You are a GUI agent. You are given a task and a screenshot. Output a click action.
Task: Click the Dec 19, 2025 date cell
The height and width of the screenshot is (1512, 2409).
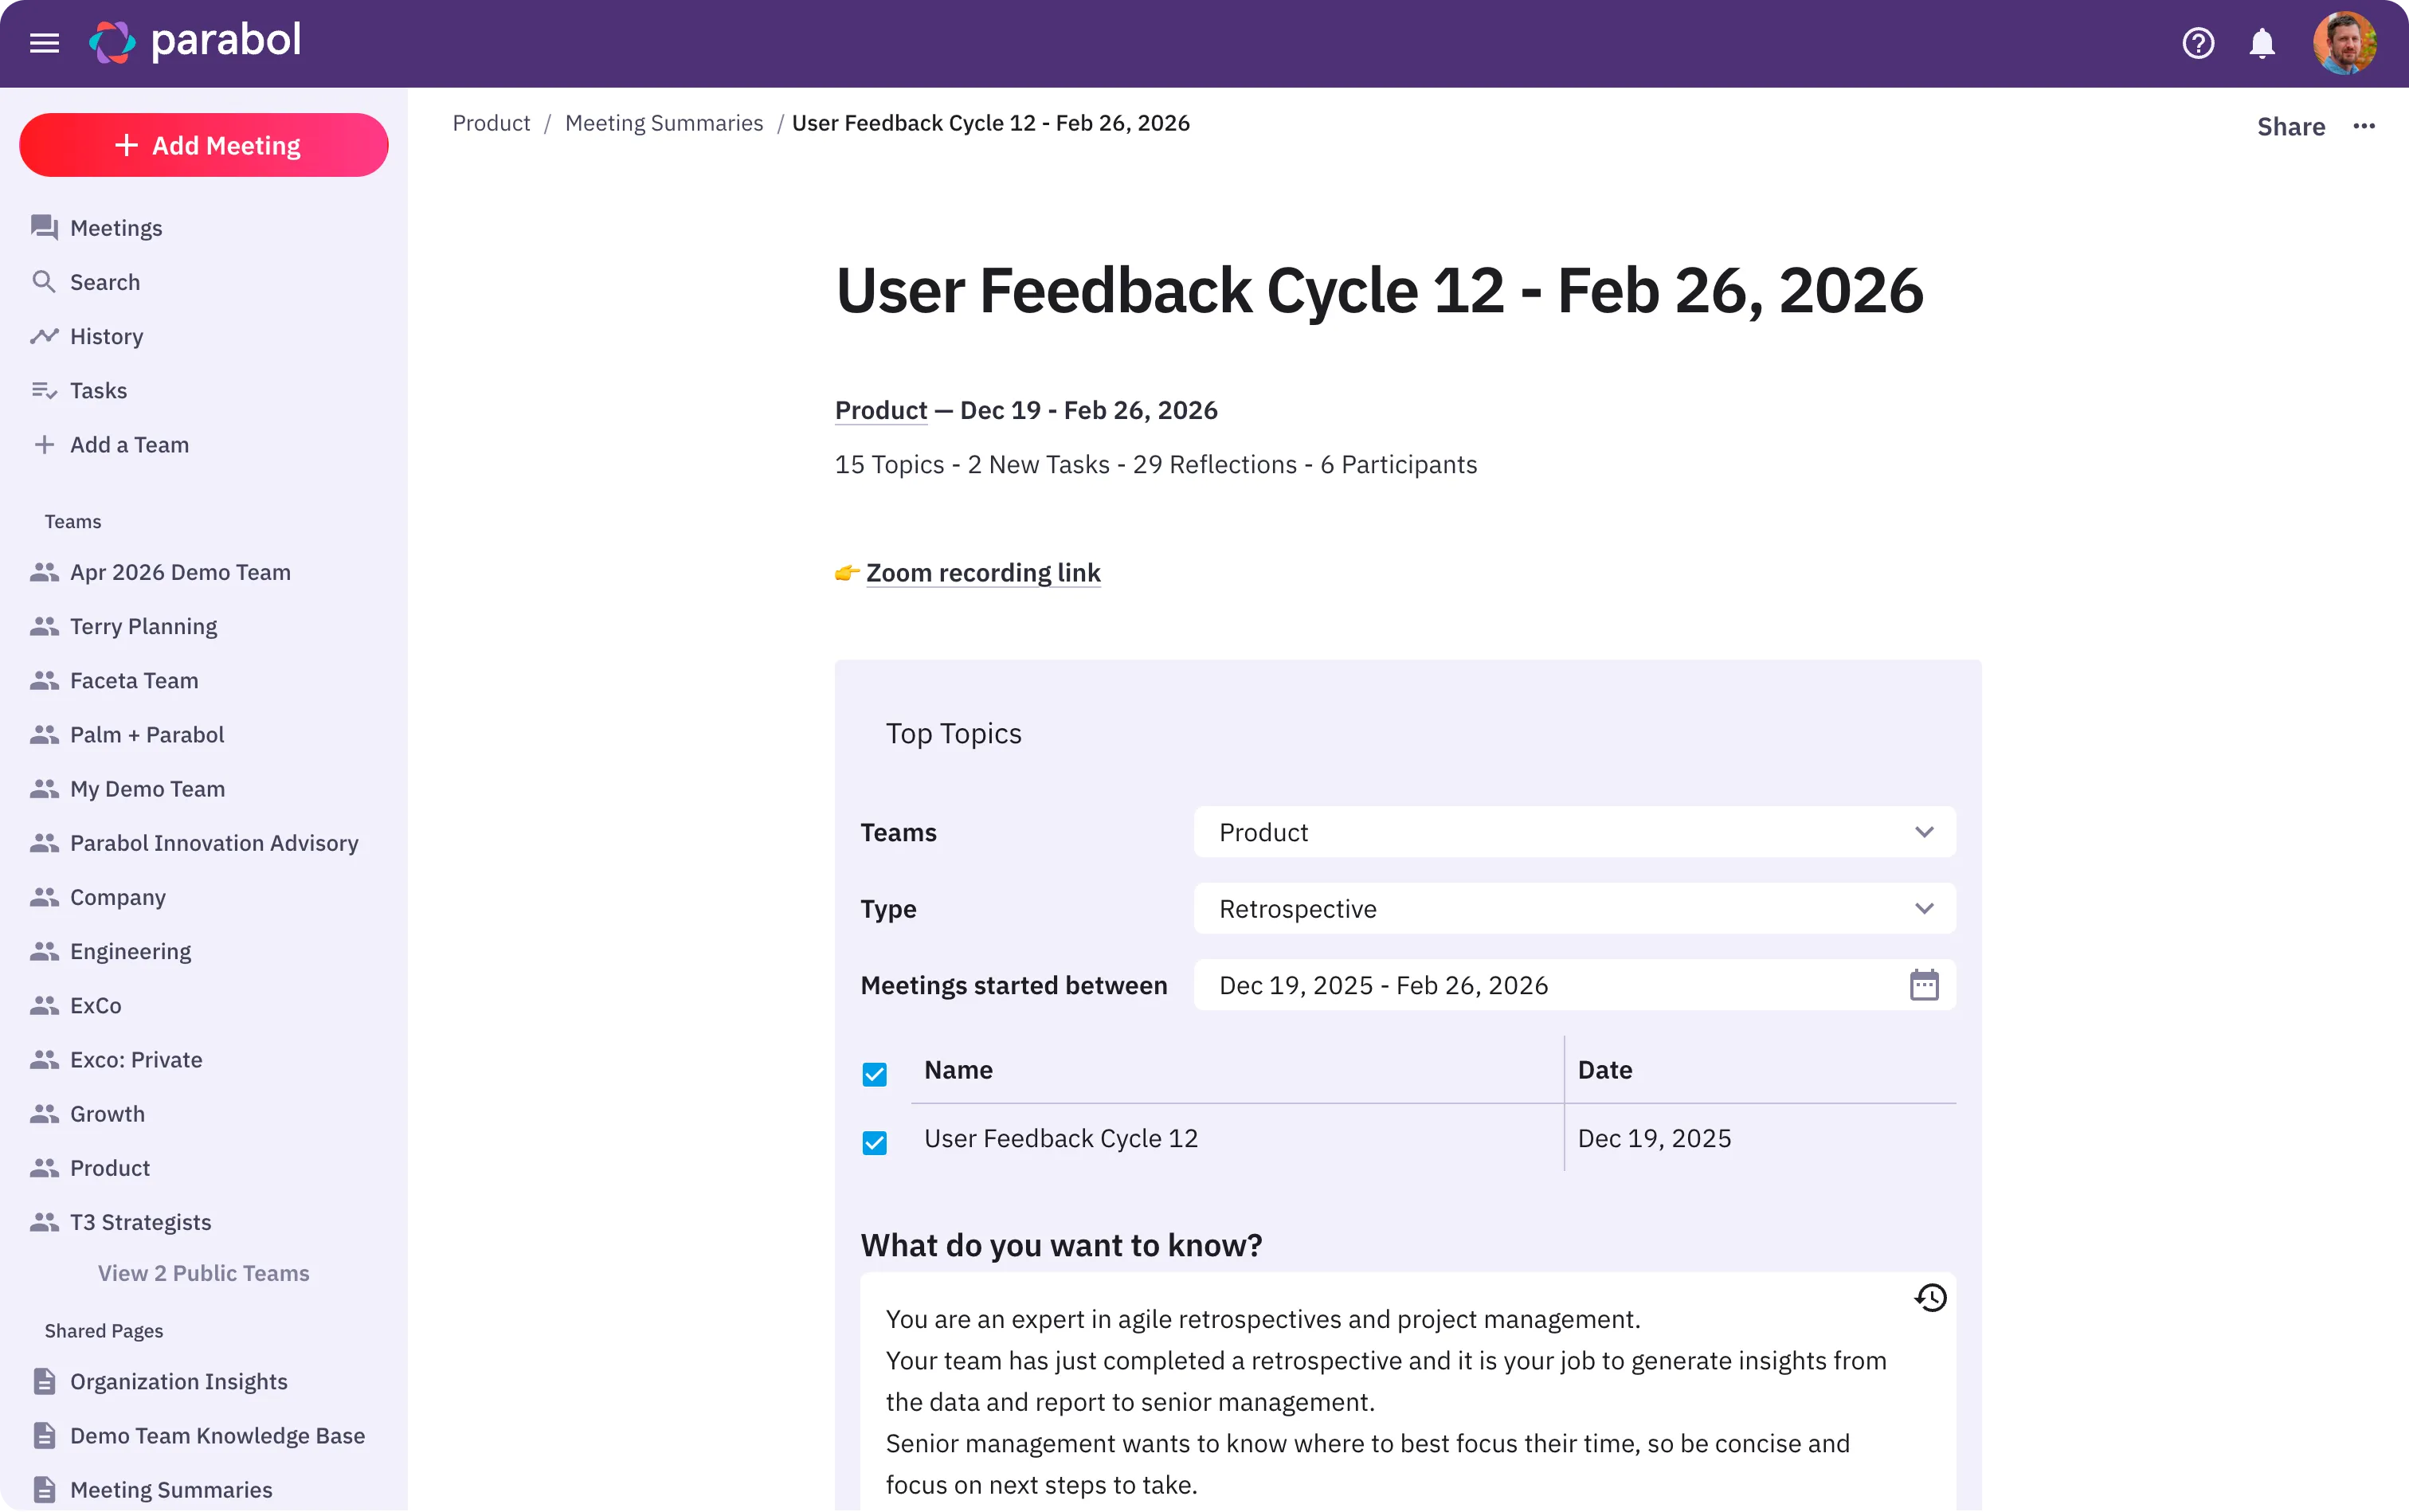1654,1138
